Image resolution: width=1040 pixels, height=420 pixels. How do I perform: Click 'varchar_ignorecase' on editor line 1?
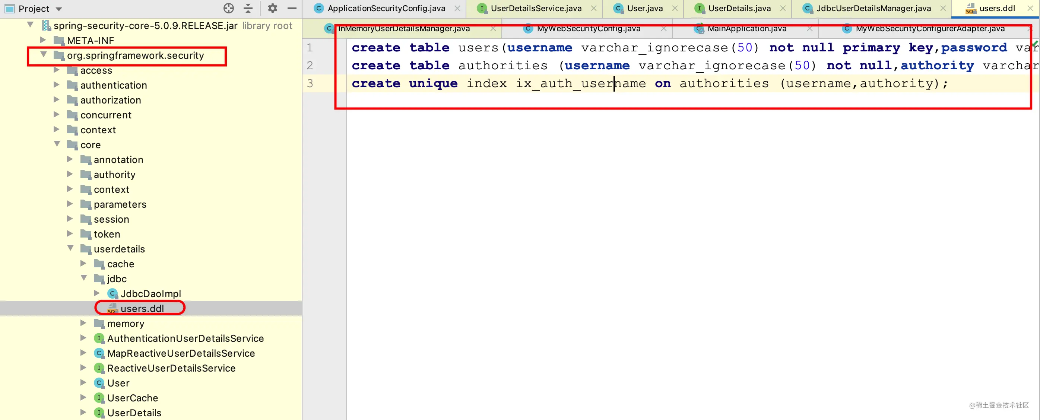(654, 48)
